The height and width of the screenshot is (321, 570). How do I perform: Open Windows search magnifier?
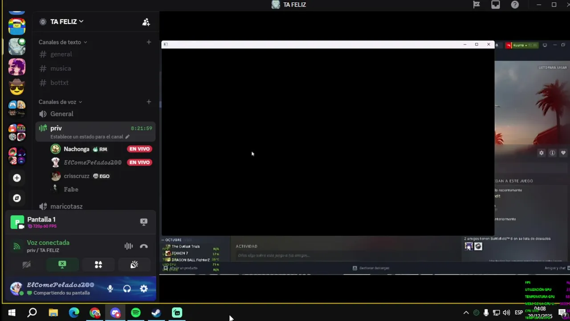(32, 313)
